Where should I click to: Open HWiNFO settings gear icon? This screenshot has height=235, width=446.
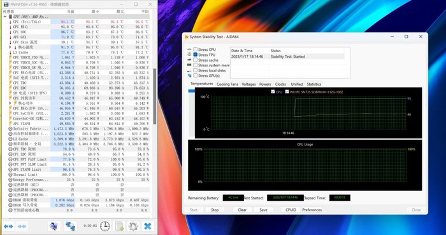click(133, 226)
